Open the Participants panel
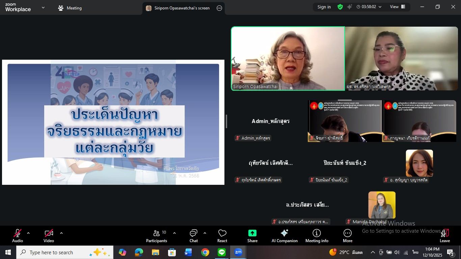The width and height of the screenshot is (461, 259). pyautogui.click(x=157, y=235)
